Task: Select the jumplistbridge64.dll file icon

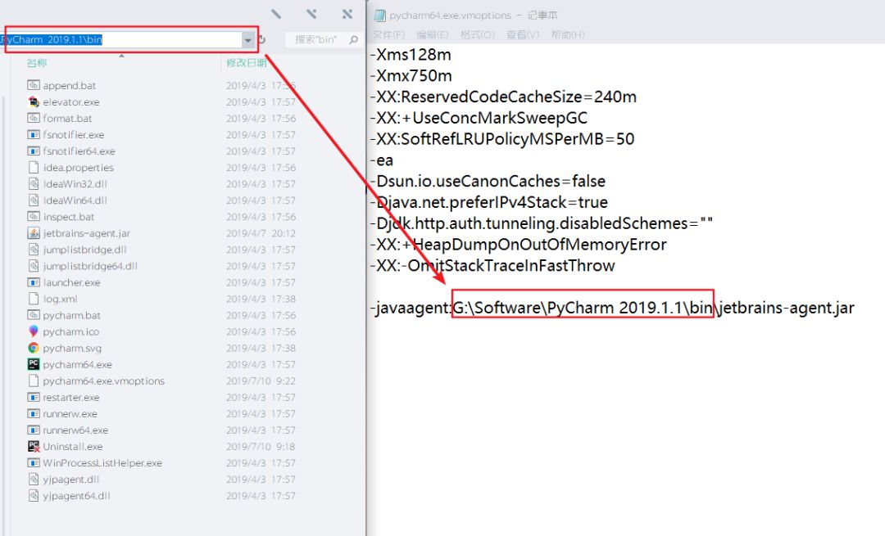Action: point(34,266)
